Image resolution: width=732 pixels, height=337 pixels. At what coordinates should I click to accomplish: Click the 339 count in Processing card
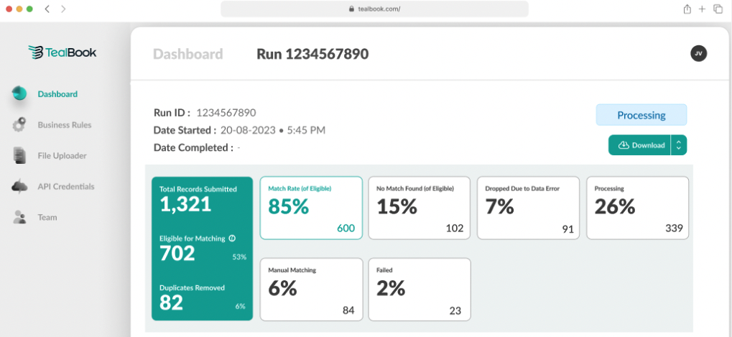pos(674,228)
